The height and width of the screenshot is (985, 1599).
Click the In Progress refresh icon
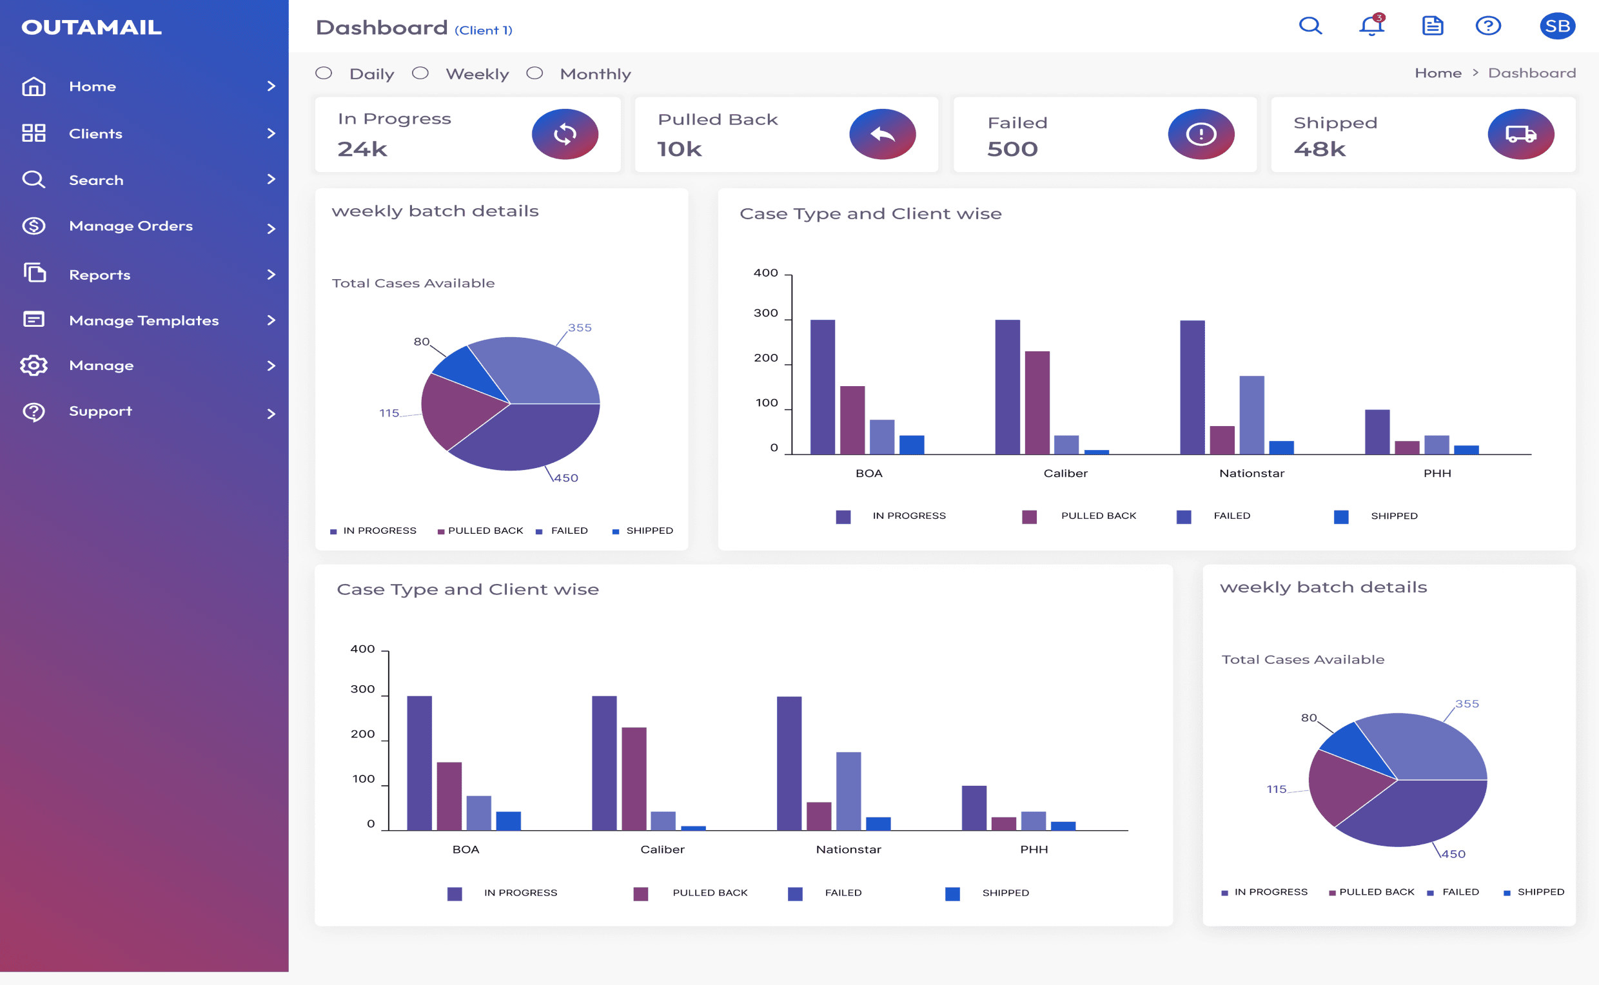coord(565,134)
